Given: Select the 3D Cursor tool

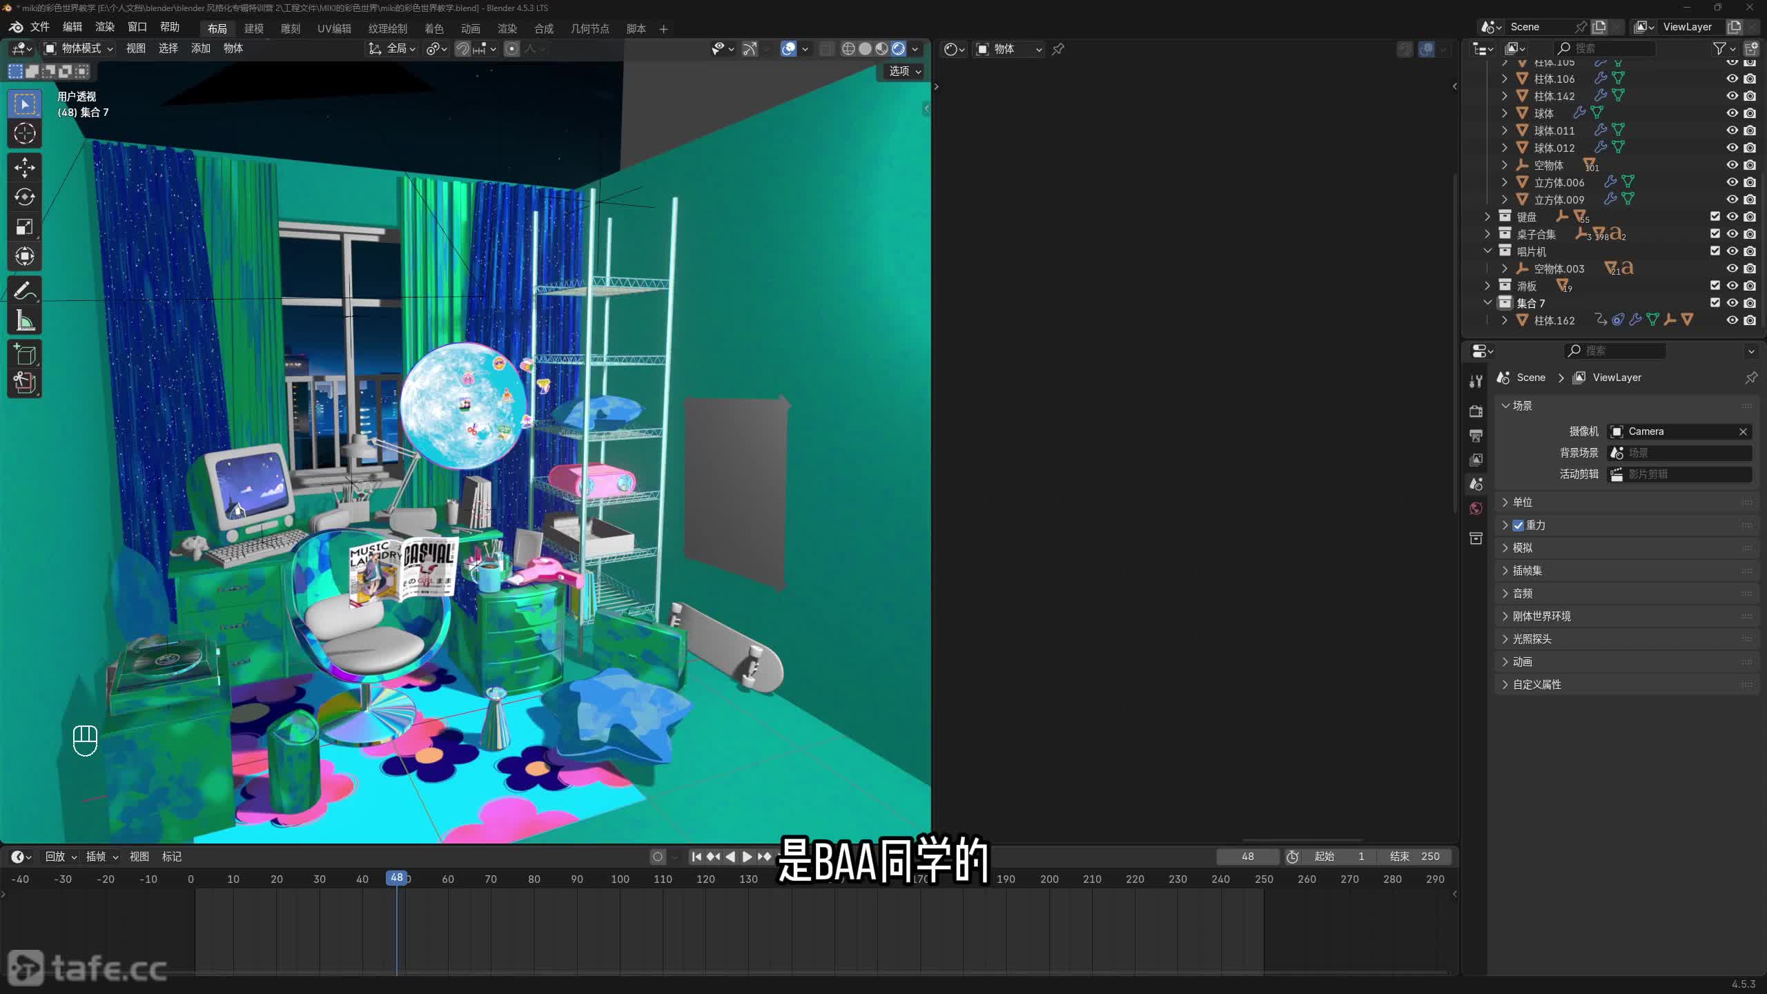Looking at the screenshot, I should 25,133.
